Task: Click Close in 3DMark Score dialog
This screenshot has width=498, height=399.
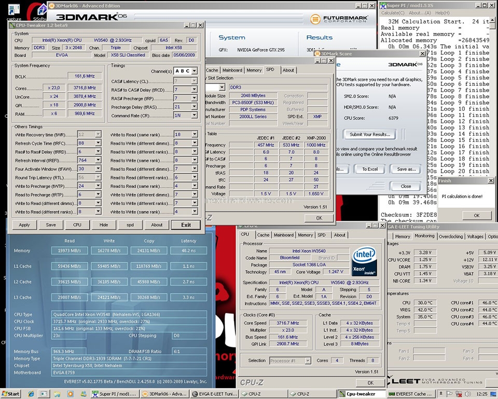Action: click(x=406, y=186)
